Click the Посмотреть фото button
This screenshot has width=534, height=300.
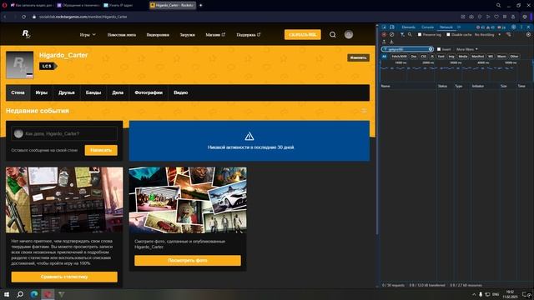tap(187, 261)
